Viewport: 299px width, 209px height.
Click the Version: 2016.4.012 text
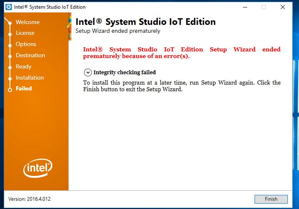[x=29, y=199]
